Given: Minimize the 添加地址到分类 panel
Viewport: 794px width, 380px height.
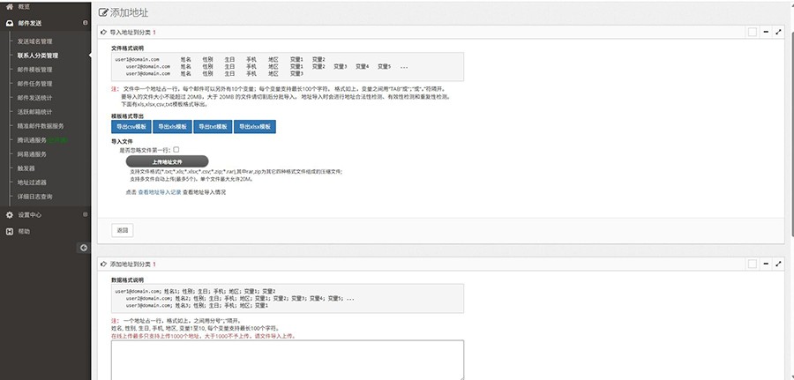Looking at the screenshot, I should tap(766, 264).
